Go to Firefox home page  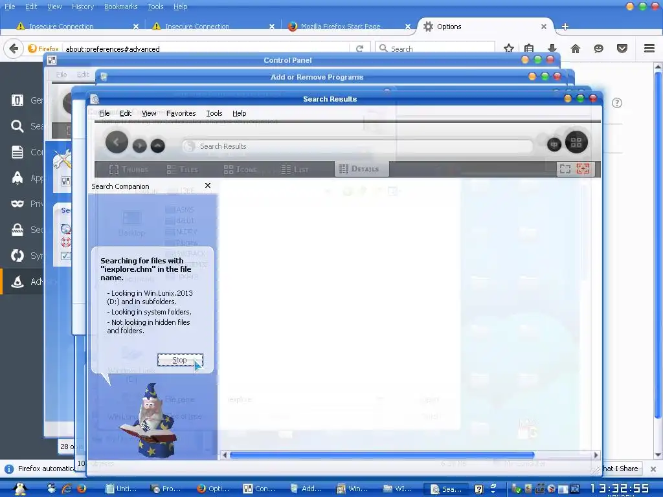pos(576,49)
